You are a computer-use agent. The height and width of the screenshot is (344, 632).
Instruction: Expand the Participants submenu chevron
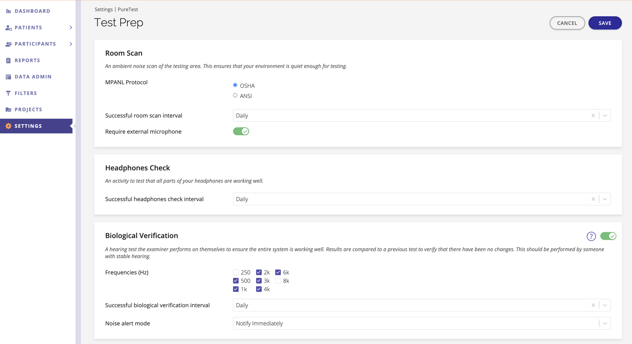pyautogui.click(x=71, y=44)
